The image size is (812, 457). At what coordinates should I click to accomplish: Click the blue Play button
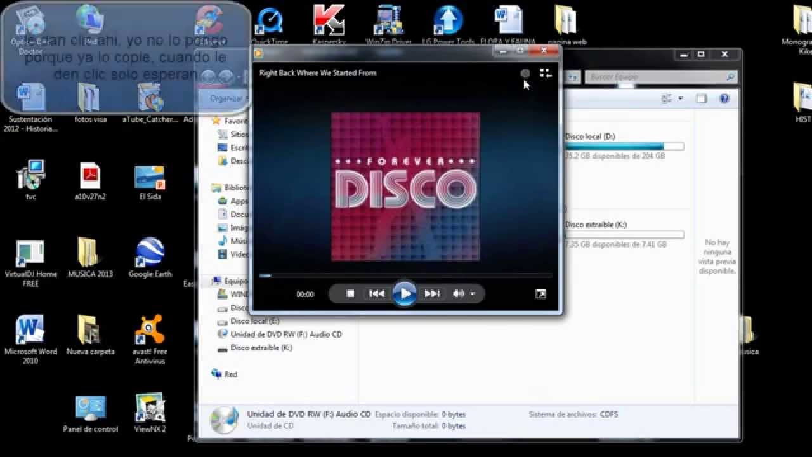click(405, 294)
